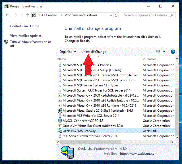Viewport: 182px width, 164px height.
Task: Click product version 4.5.0 in details pane
Action: click(123, 149)
